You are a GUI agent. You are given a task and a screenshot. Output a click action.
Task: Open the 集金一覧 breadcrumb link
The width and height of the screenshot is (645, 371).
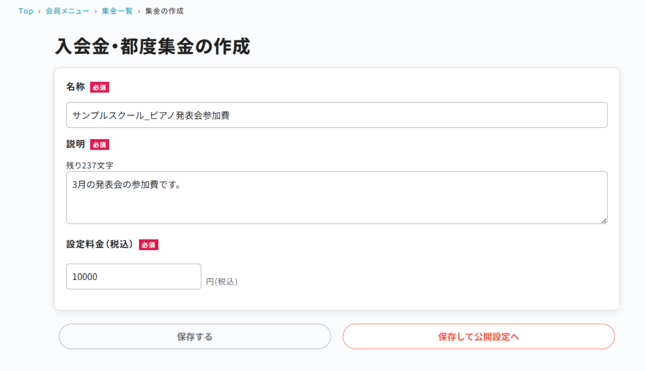[117, 11]
